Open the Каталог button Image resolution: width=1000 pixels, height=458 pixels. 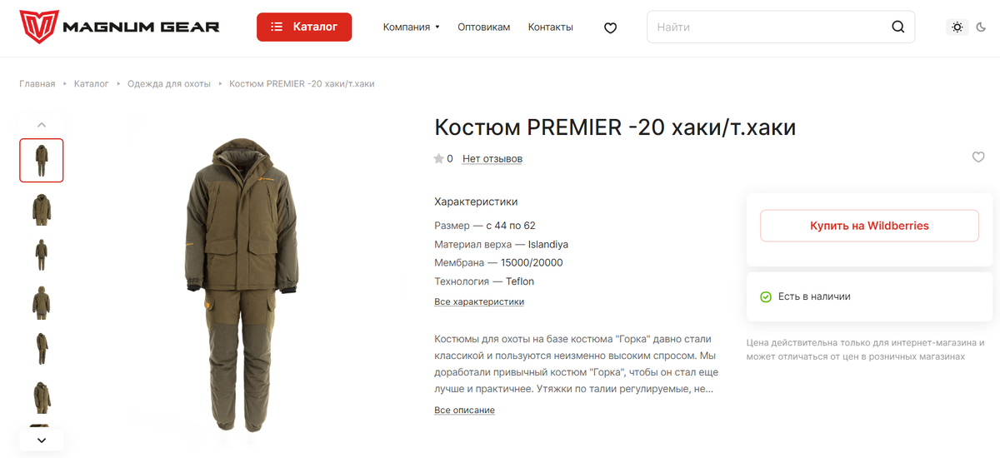tap(304, 27)
